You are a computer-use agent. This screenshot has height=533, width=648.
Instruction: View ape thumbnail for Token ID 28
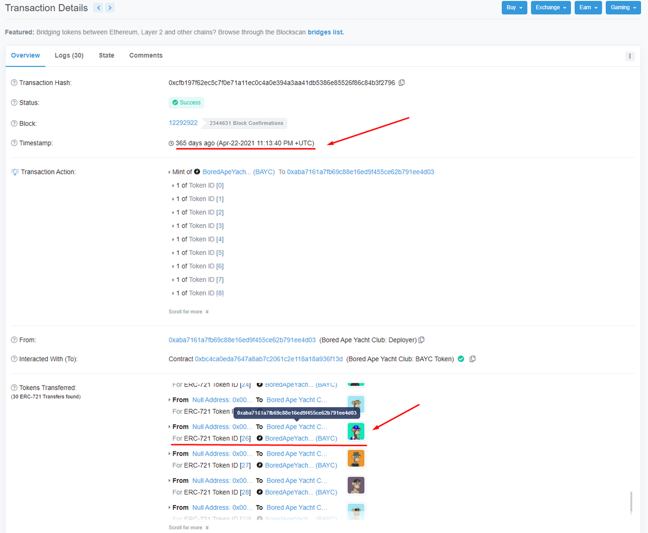[356, 485]
